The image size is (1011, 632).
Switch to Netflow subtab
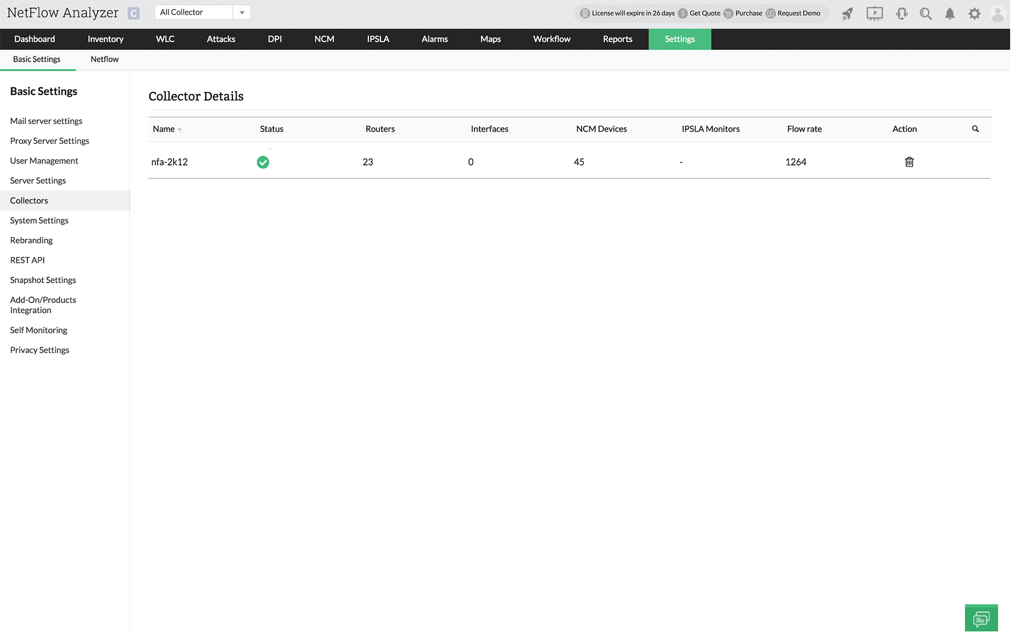pyautogui.click(x=104, y=59)
